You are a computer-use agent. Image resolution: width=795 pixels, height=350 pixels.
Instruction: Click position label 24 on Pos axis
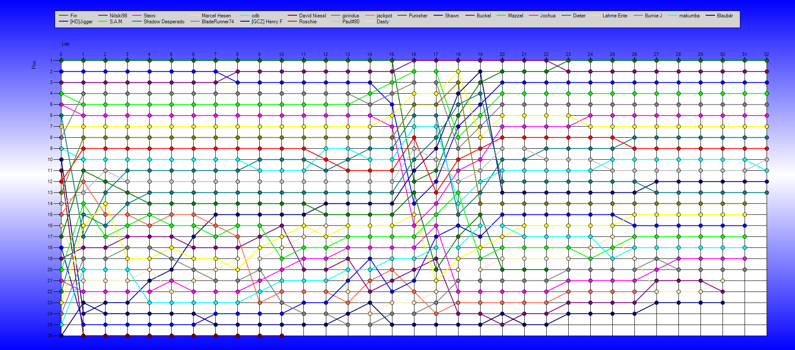tap(50, 314)
